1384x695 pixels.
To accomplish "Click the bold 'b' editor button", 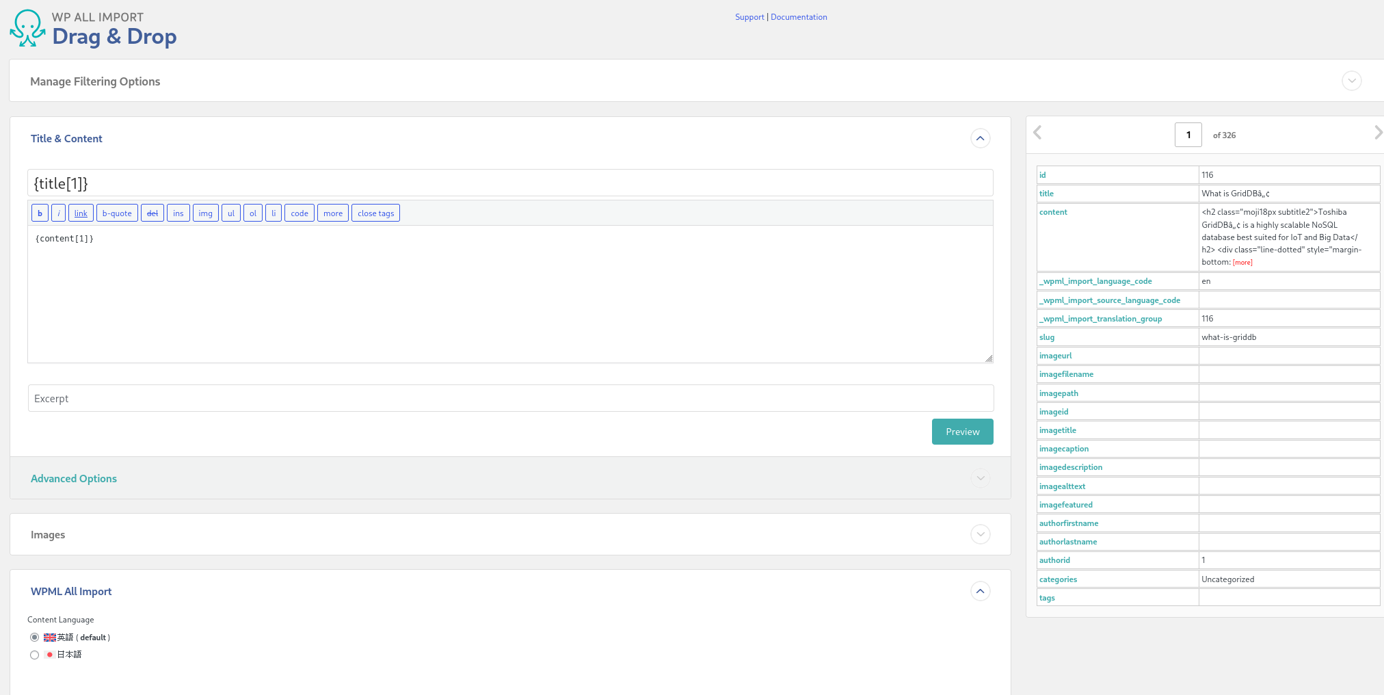I will 40,213.
